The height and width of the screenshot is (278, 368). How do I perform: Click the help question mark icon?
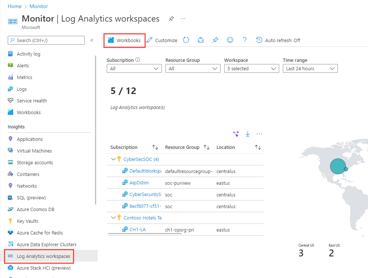pyautogui.click(x=244, y=40)
